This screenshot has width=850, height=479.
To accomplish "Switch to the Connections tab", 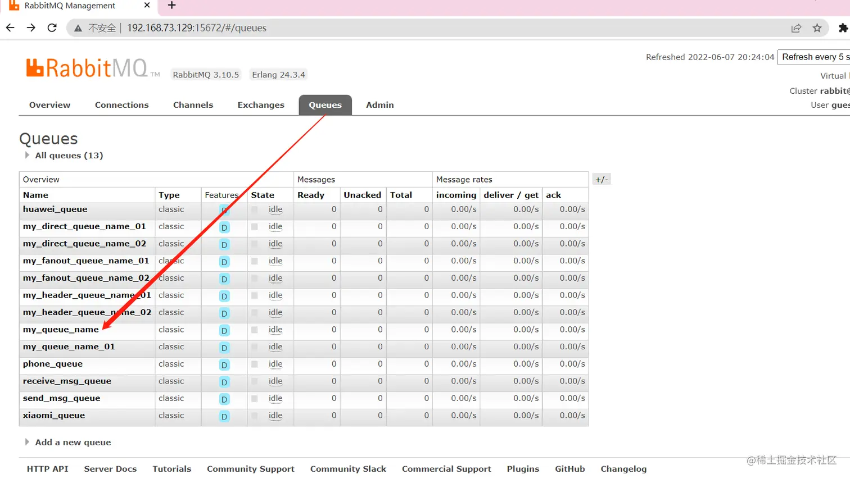I will click(122, 105).
